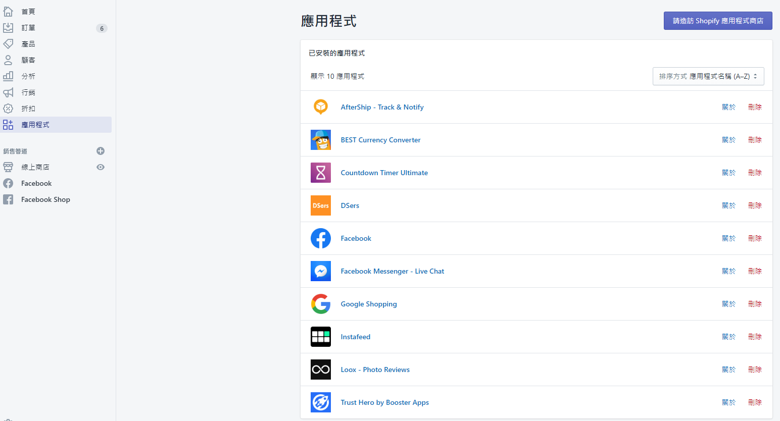
Task: Open Facebook Messenger - Live Chat link
Action: (393, 271)
